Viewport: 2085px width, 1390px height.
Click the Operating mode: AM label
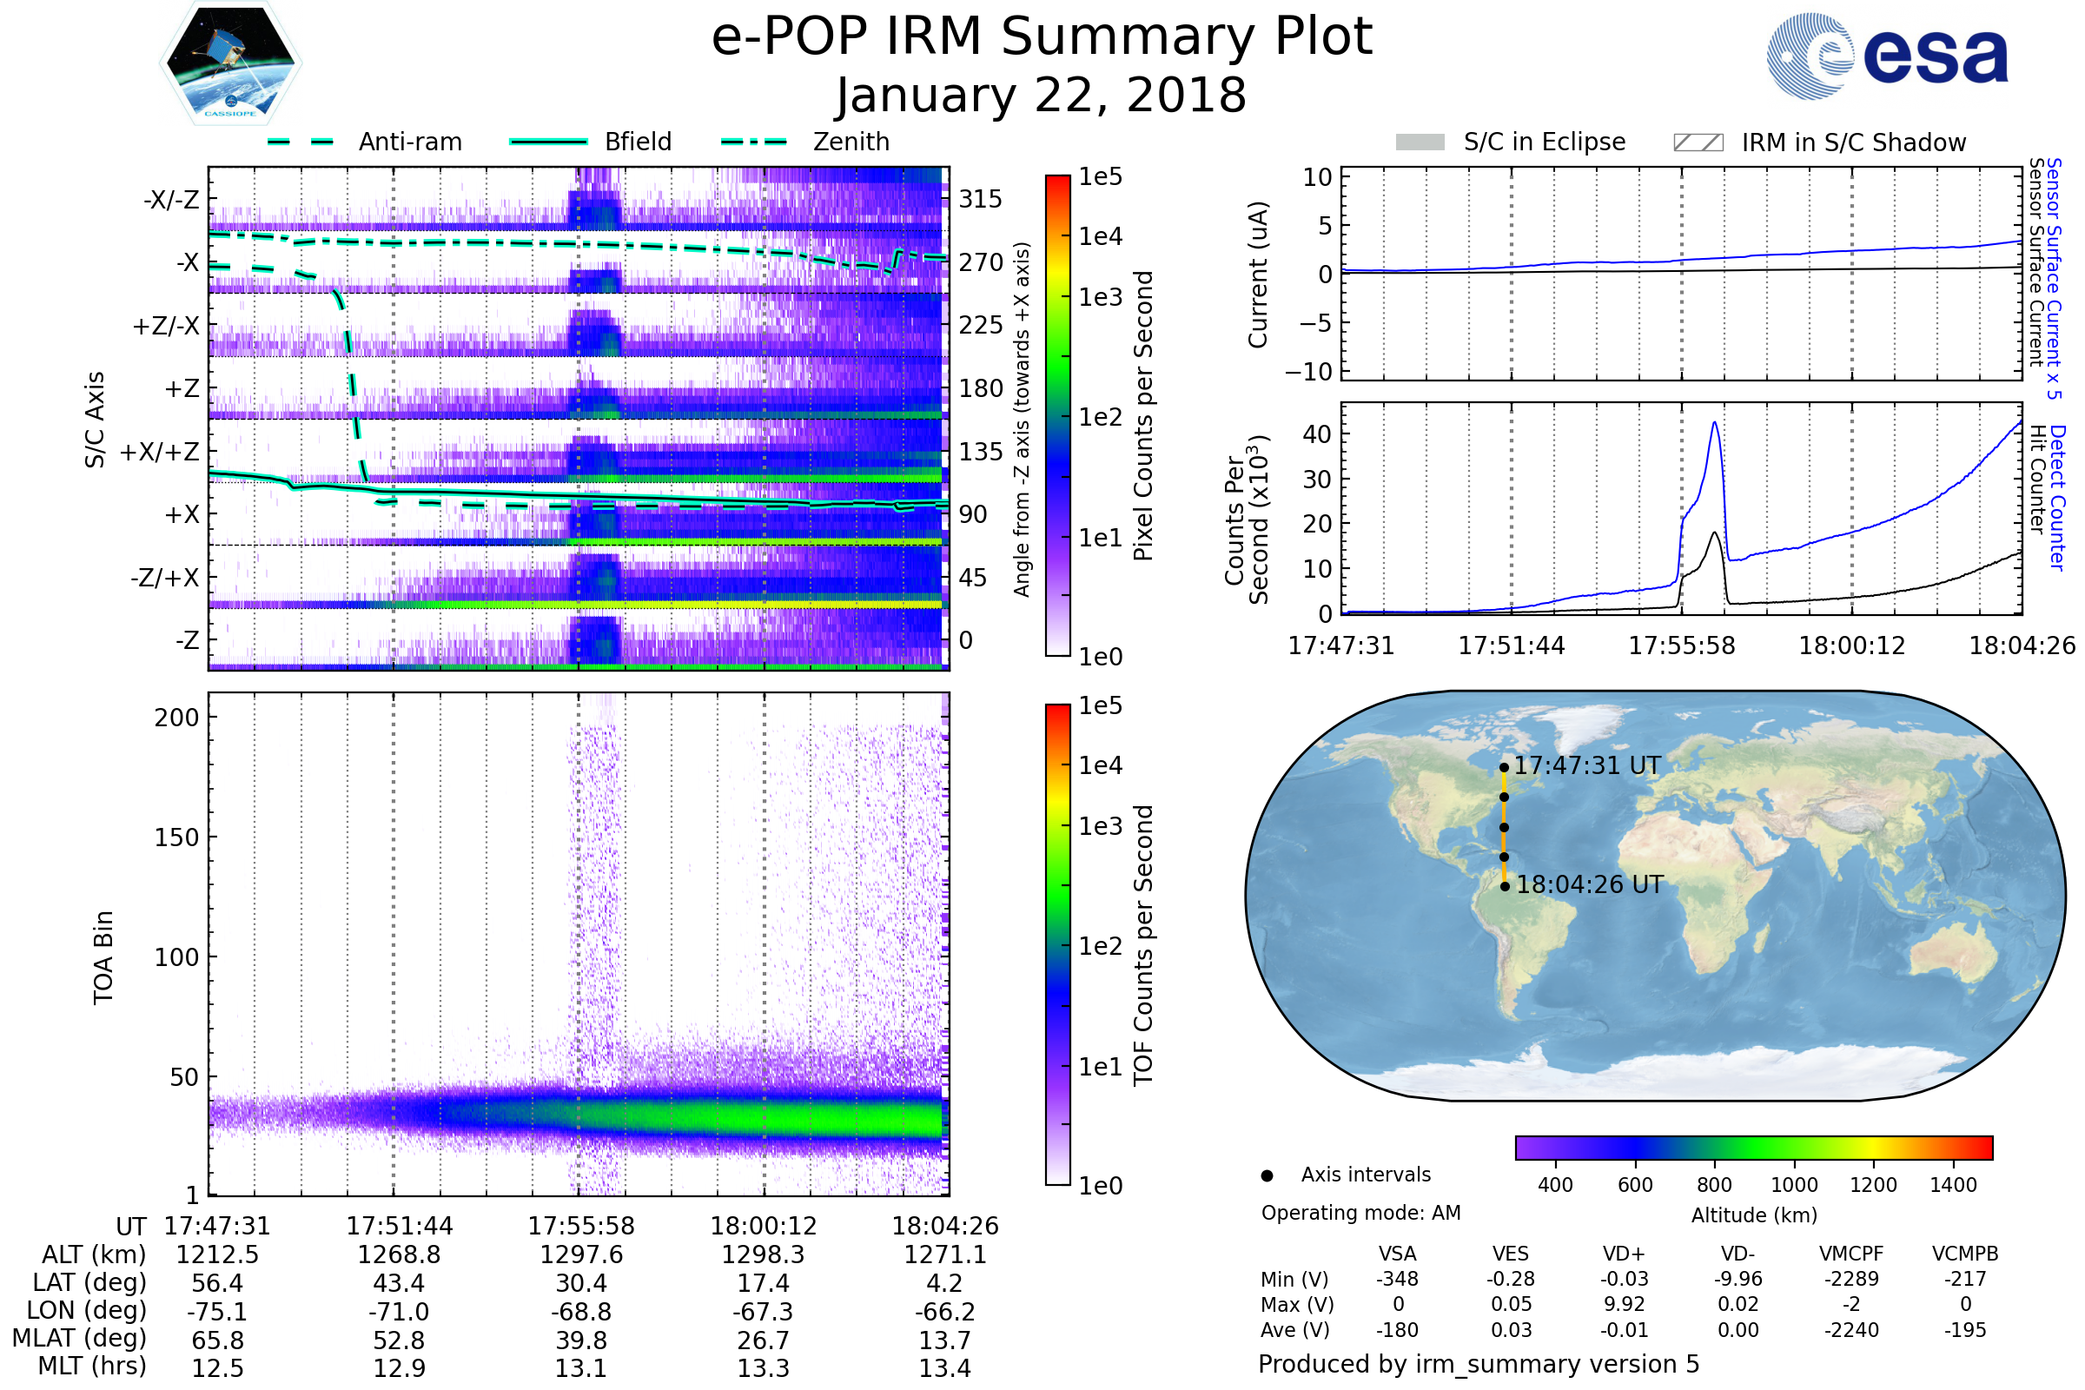coord(1360,1213)
